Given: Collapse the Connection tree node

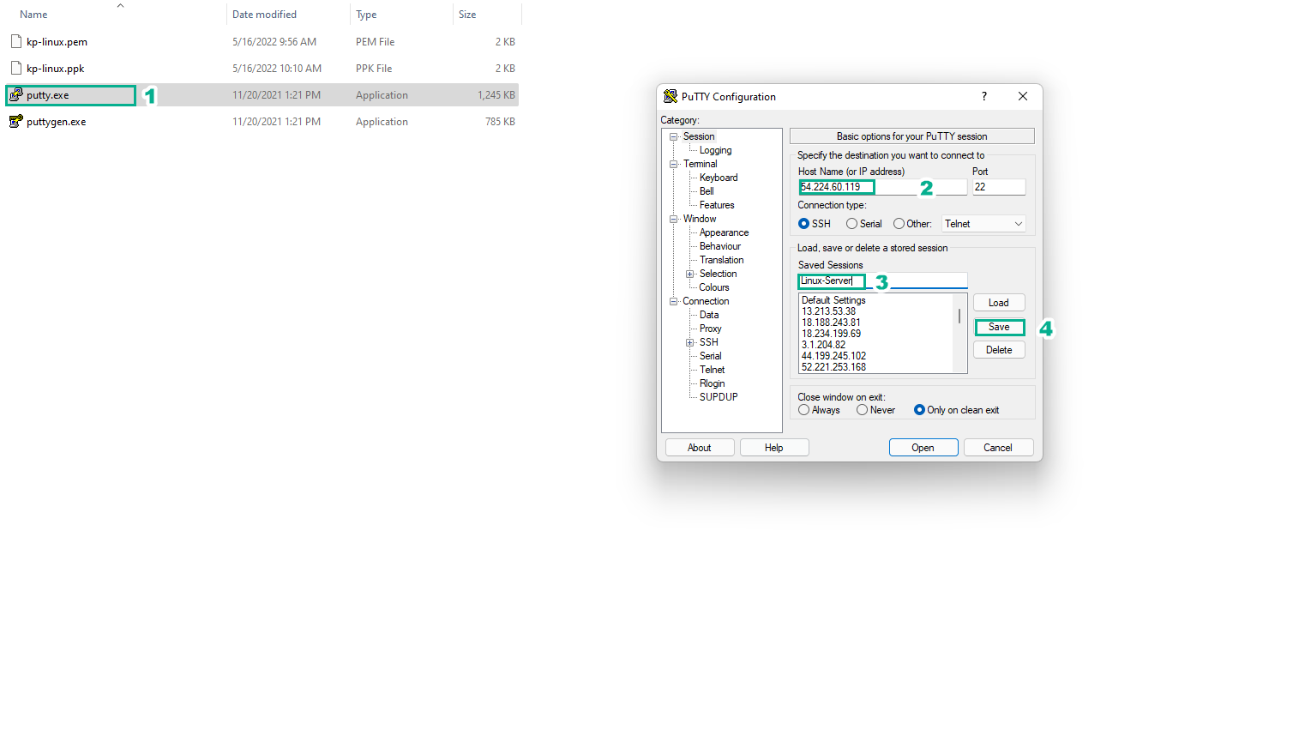Looking at the screenshot, I should [674, 301].
